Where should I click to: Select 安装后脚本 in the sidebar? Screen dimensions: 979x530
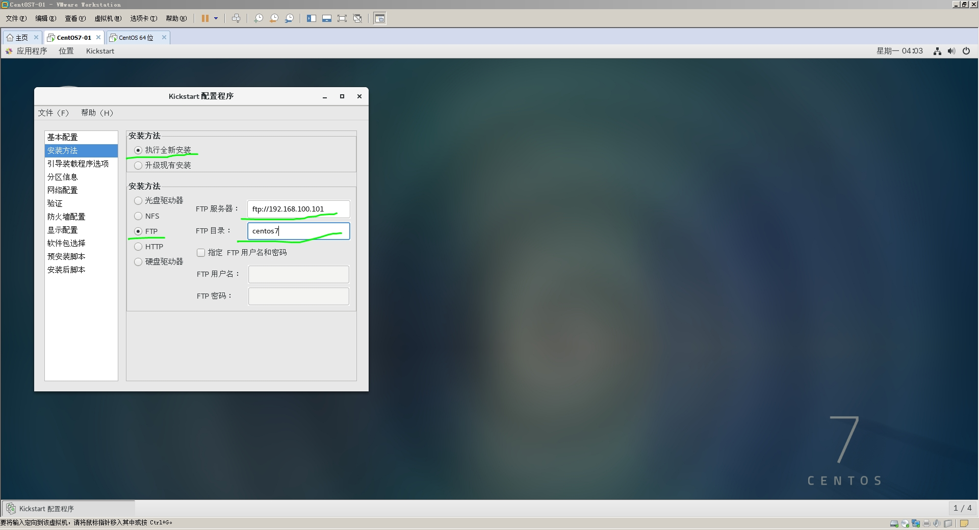coord(81,270)
